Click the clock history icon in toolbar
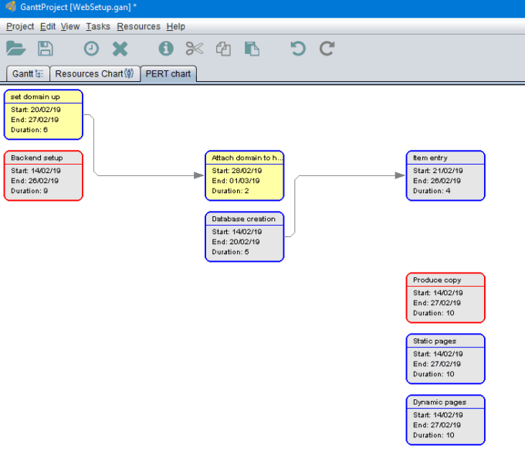This screenshot has height=472, width=525. pyautogui.click(x=91, y=49)
